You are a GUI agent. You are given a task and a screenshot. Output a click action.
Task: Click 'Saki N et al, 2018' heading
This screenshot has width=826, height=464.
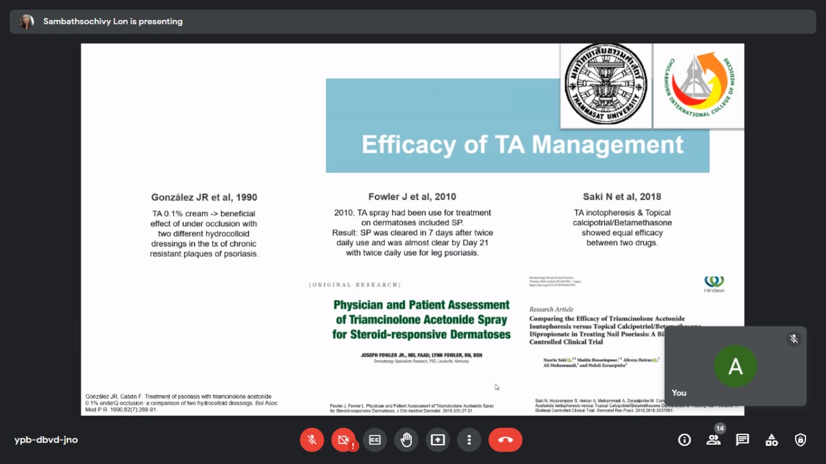pos(622,197)
